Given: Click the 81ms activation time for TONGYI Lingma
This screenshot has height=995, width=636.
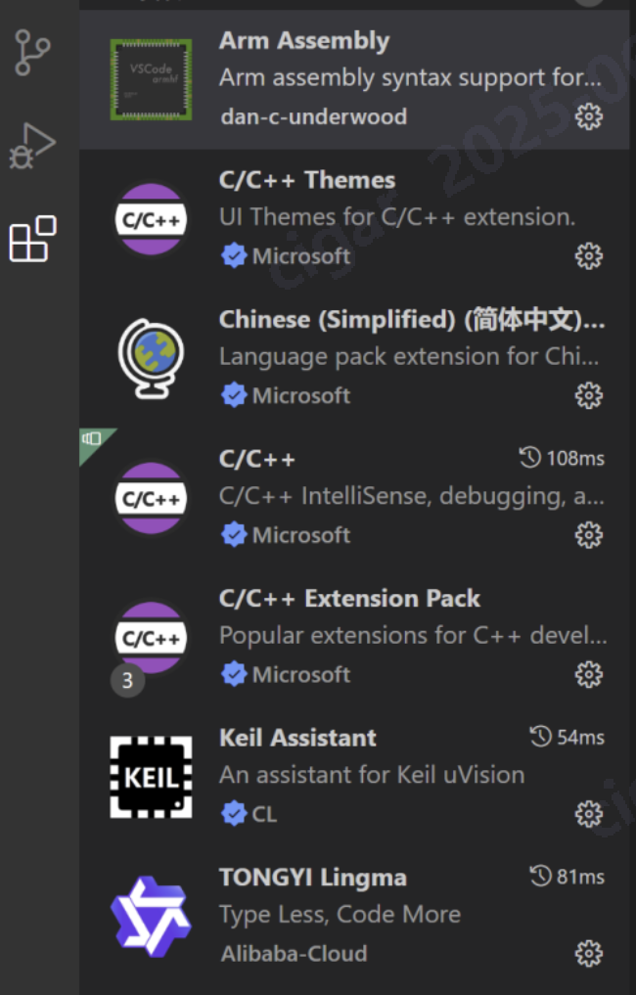Looking at the screenshot, I should 567,877.
